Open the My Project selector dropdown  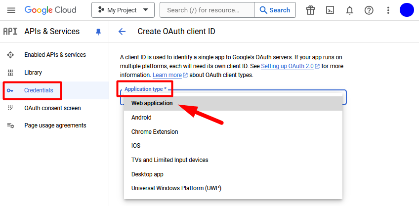(123, 10)
